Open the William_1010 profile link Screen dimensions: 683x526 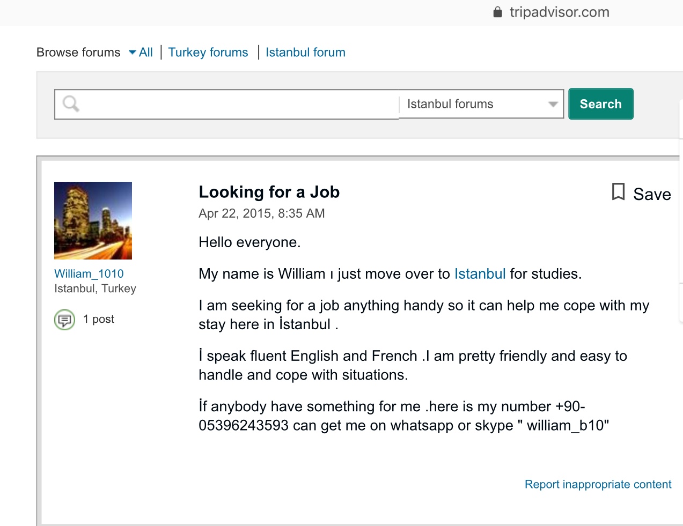click(x=89, y=274)
